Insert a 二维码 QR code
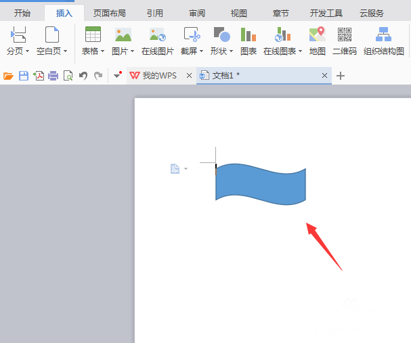Viewport: 411px width, 343px height. (344, 35)
